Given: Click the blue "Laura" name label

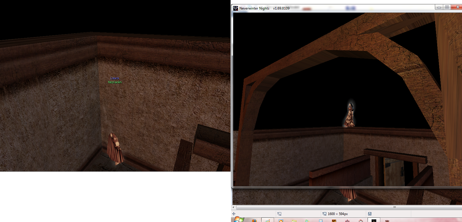Looking at the screenshot, I should 115,78.
